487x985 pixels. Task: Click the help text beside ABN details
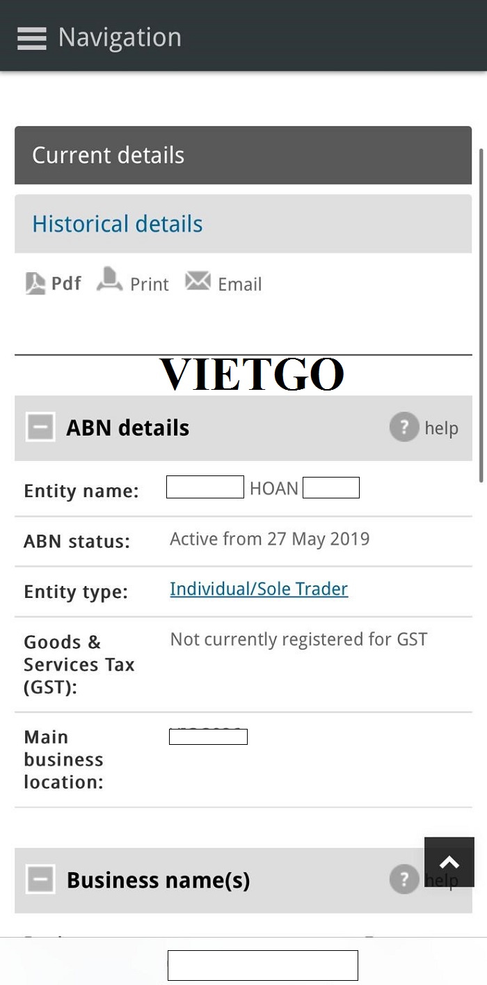pyautogui.click(x=441, y=427)
